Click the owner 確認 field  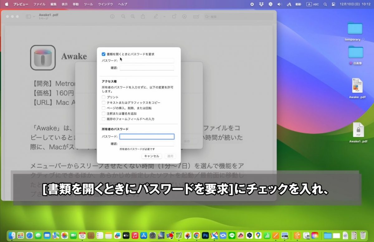147,144
